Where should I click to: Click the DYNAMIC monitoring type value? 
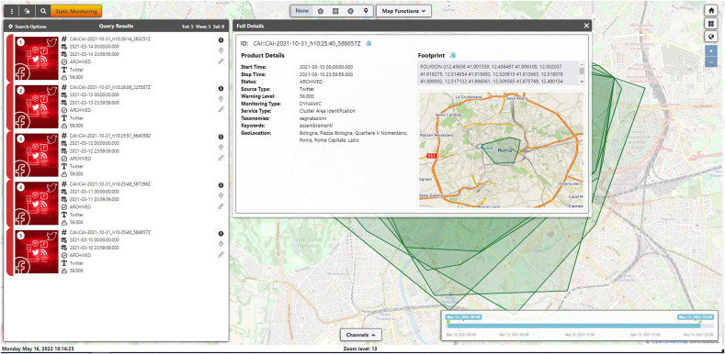(x=310, y=104)
